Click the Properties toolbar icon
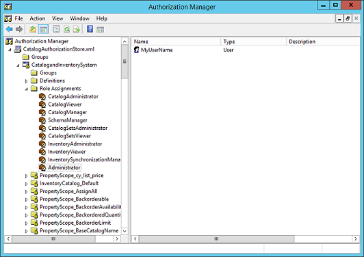Screen dimensions: 364x257 pos(56,29)
